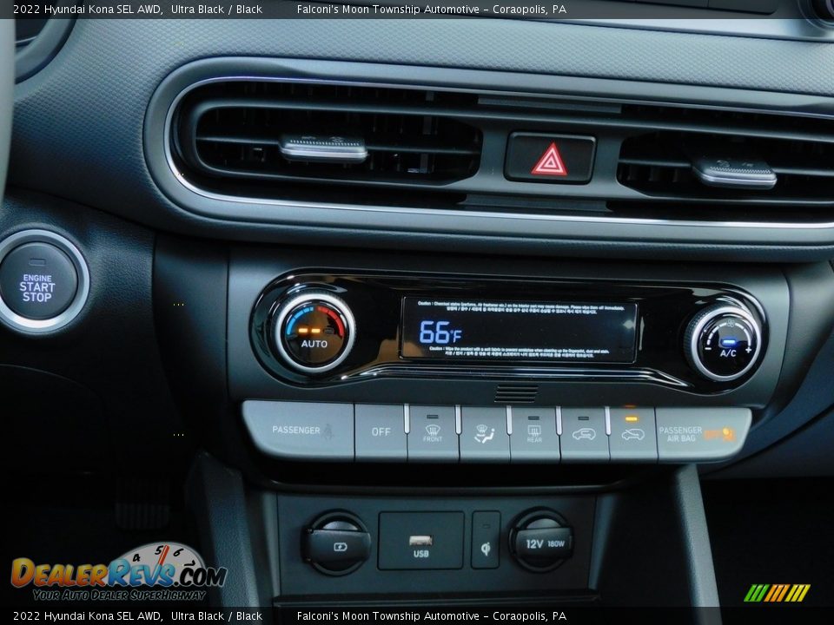Click the top caption '2022 Hyundai Kona SEL AWD'
This screenshot has width=834, height=625.
point(87,9)
